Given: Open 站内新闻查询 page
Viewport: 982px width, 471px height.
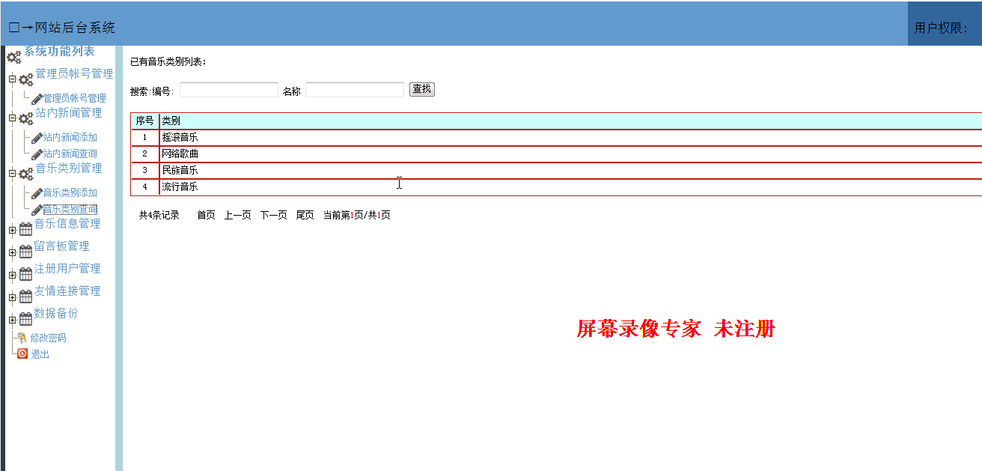Looking at the screenshot, I should [x=70, y=154].
